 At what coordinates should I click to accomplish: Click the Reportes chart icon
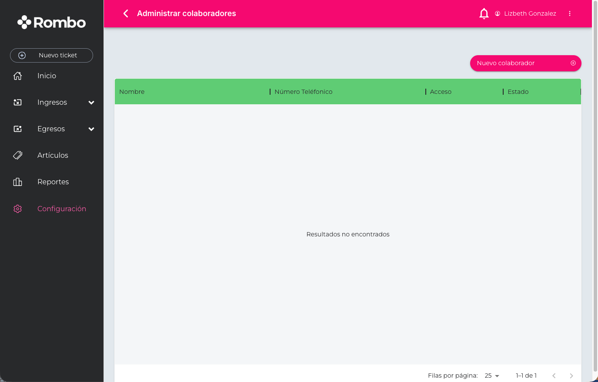[x=18, y=182]
